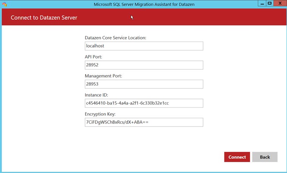Viewport: 287px width, 173px height.
Task: Click the 'Management Port:' label
Action: coord(103,76)
